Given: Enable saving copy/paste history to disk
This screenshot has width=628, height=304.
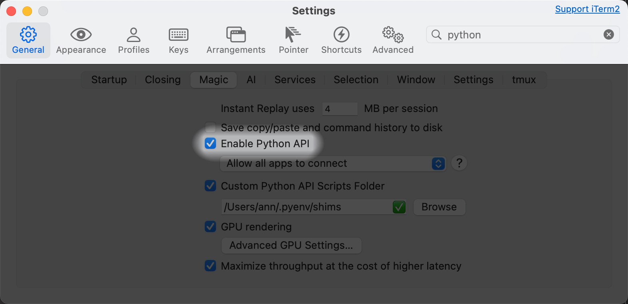Looking at the screenshot, I should pyautogui.click(x=210, y=128).
